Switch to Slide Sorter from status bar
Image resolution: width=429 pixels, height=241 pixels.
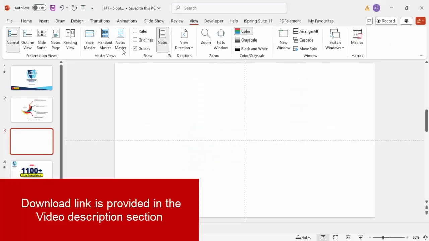coord(335,237)
